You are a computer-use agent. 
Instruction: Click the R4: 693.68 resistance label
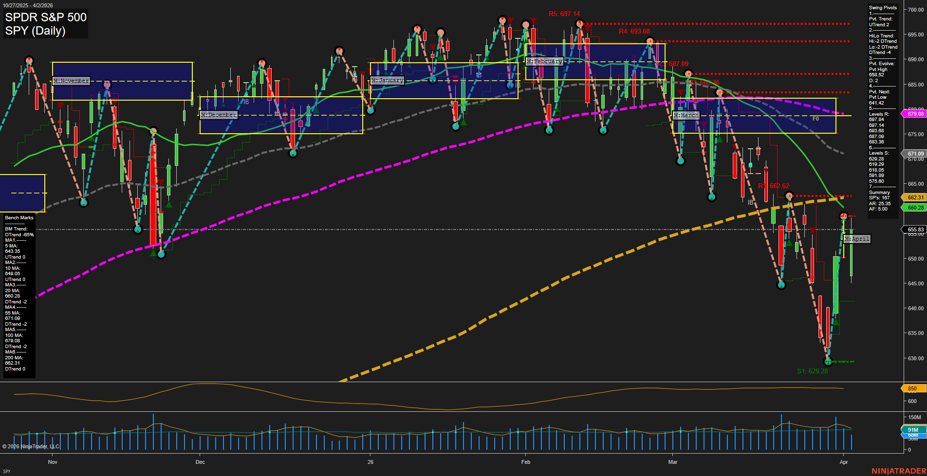point(634,32)
